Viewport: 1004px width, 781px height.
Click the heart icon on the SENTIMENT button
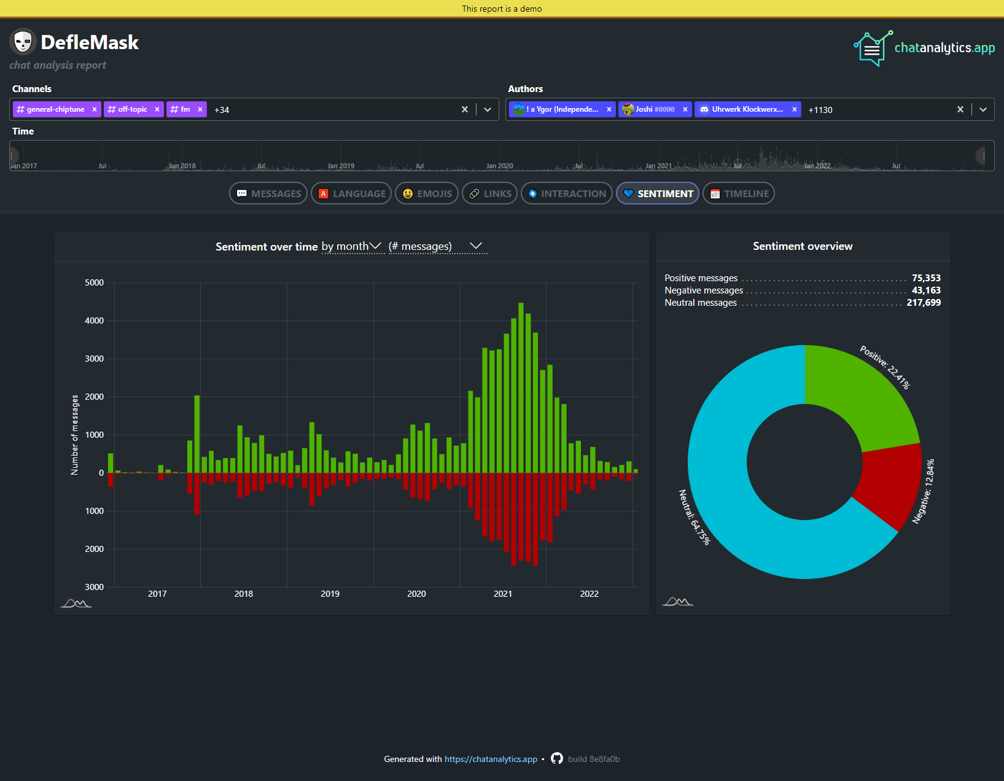[x=628, y=193]
